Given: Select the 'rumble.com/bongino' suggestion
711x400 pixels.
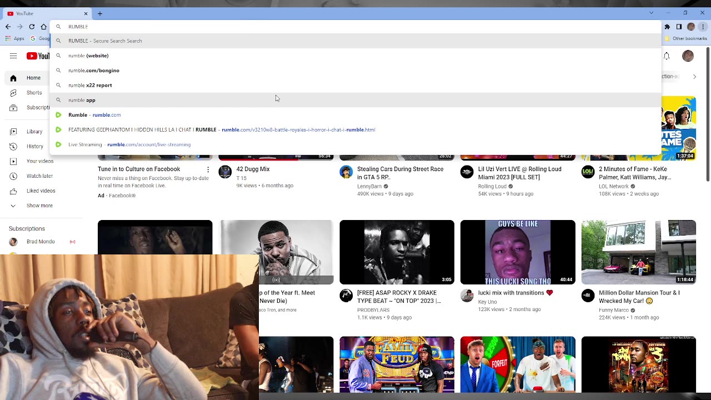Looking at the screenshot, I should [355, 71].
